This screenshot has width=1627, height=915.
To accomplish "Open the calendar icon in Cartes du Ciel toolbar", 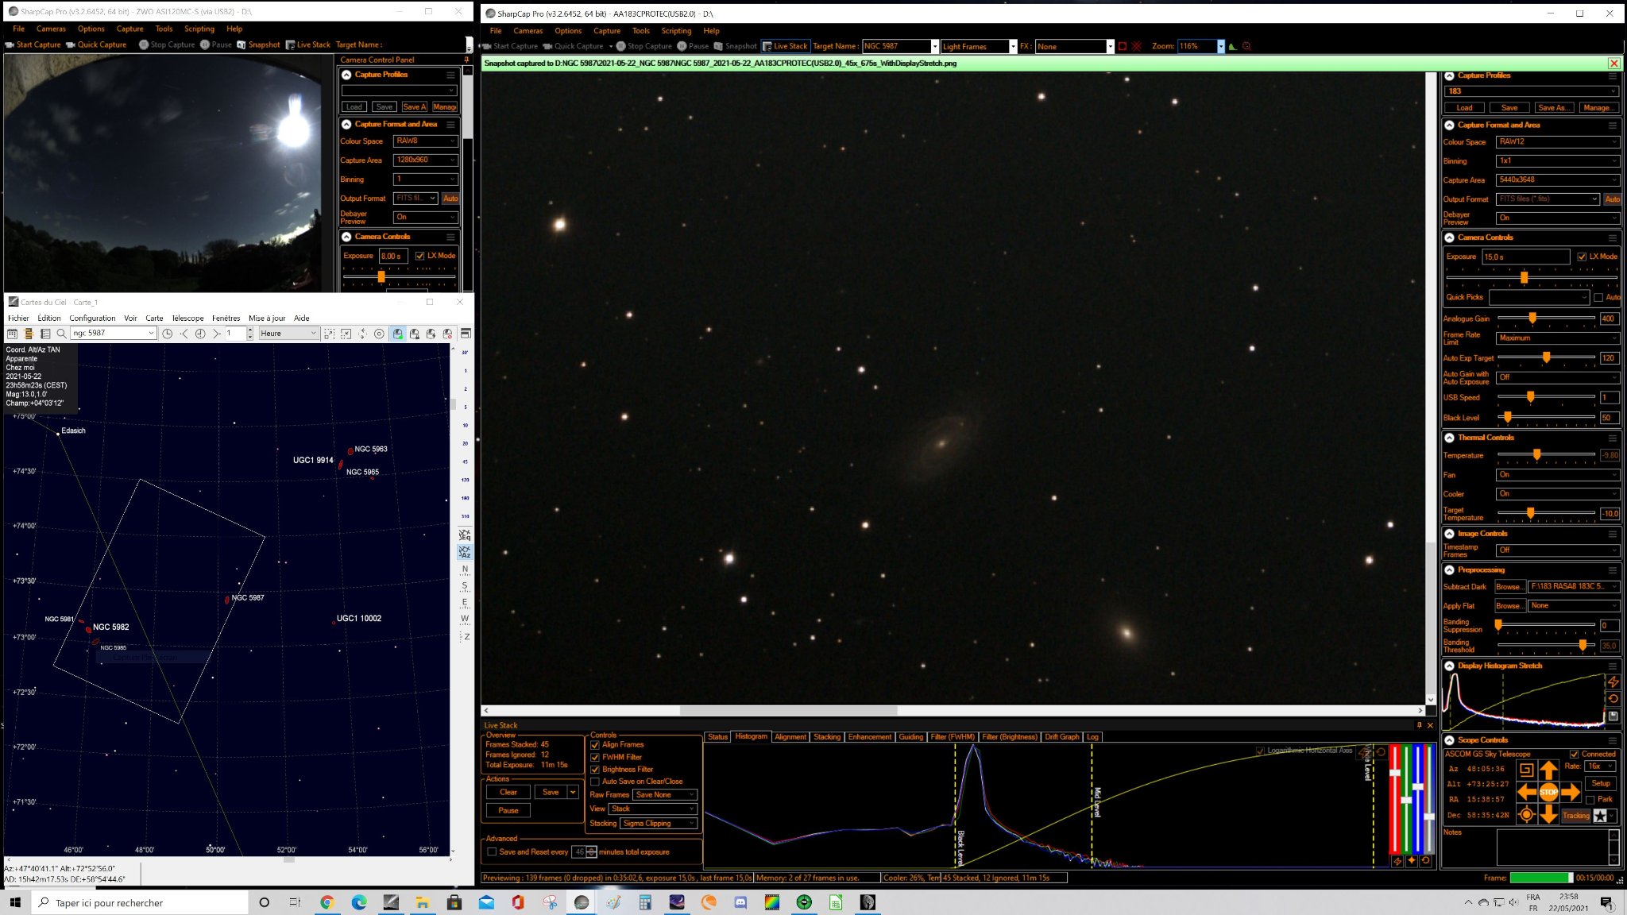I will 12,334.
